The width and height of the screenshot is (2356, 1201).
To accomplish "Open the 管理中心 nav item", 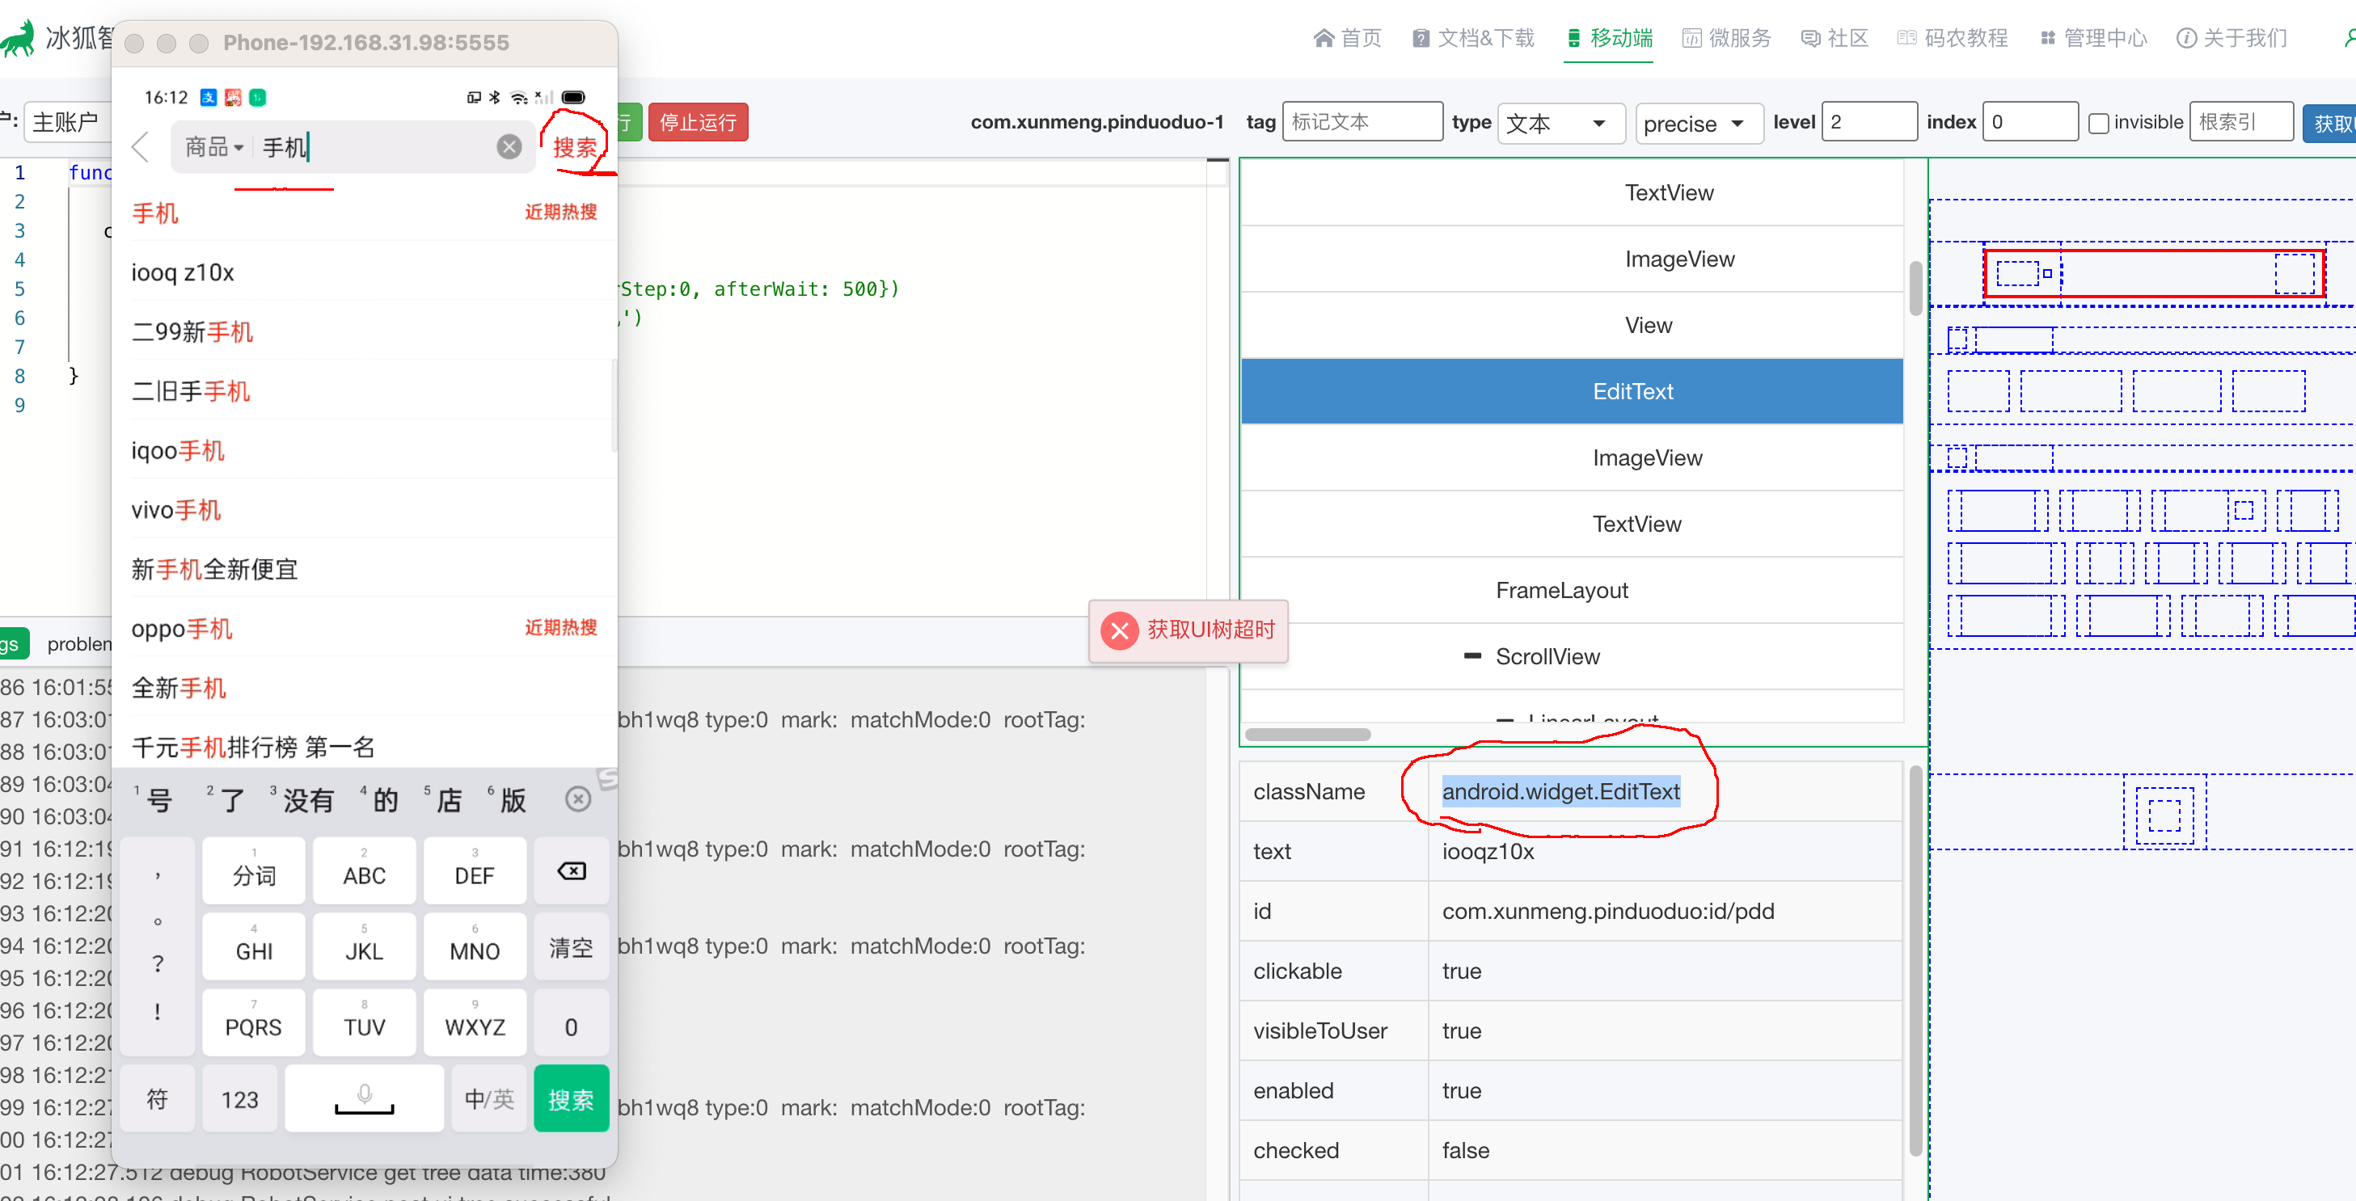I will (2092, 37).
